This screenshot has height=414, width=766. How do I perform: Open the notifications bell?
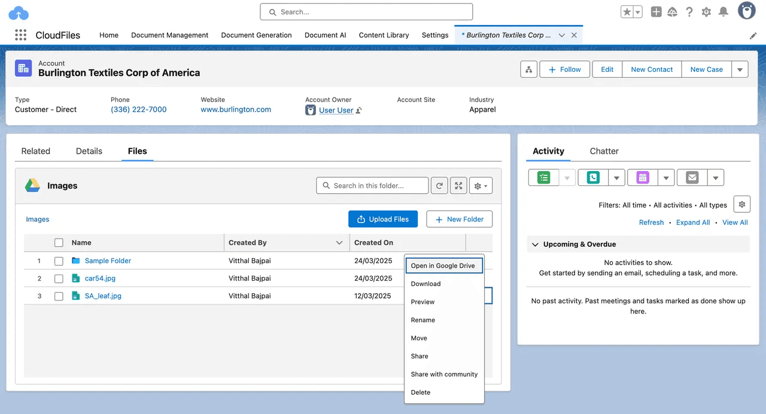[x=723, y=11]
